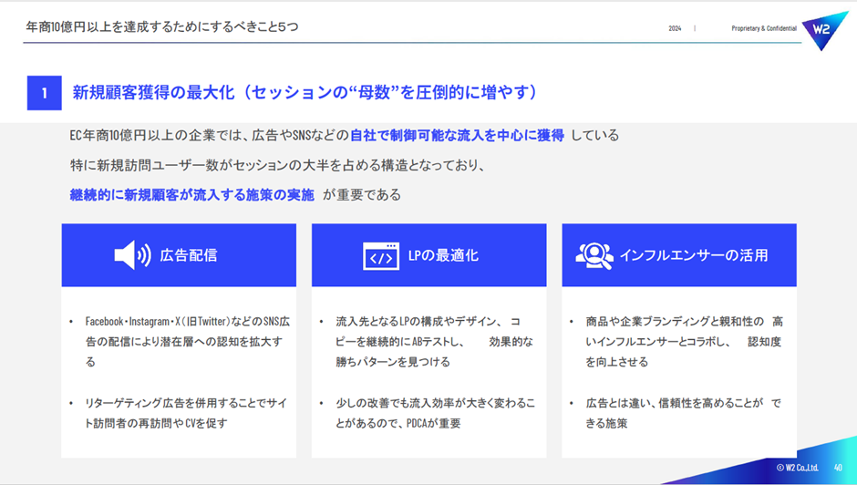The image size is (857, 485).
Task: Click bullet about Facebook・Instagram・X SNS広告
Action: click(x=187, y=341)
